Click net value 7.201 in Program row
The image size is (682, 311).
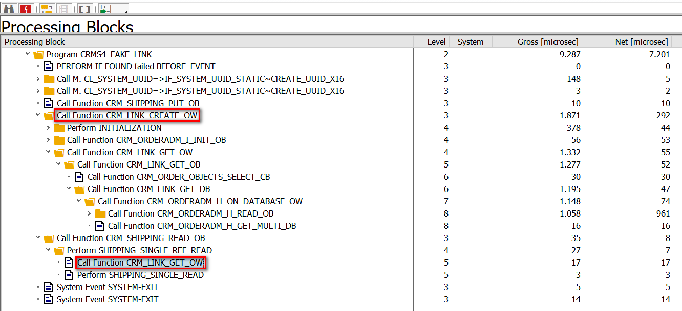(659, 54)
